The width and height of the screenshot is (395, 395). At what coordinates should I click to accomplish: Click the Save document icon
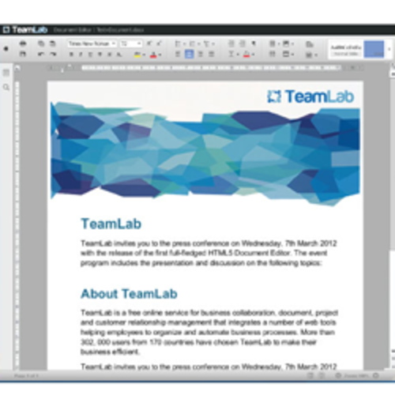tap(23, 54)
